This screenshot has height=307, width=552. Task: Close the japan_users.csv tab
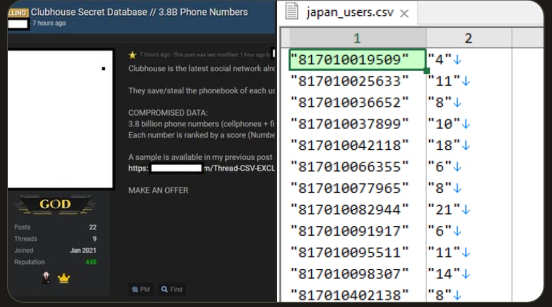click(x=404, y=14)
